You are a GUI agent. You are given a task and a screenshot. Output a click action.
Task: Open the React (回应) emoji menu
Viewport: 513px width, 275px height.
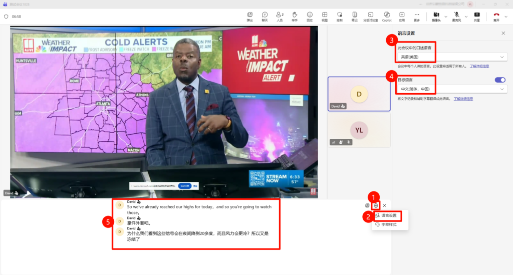tap(310, 16)
